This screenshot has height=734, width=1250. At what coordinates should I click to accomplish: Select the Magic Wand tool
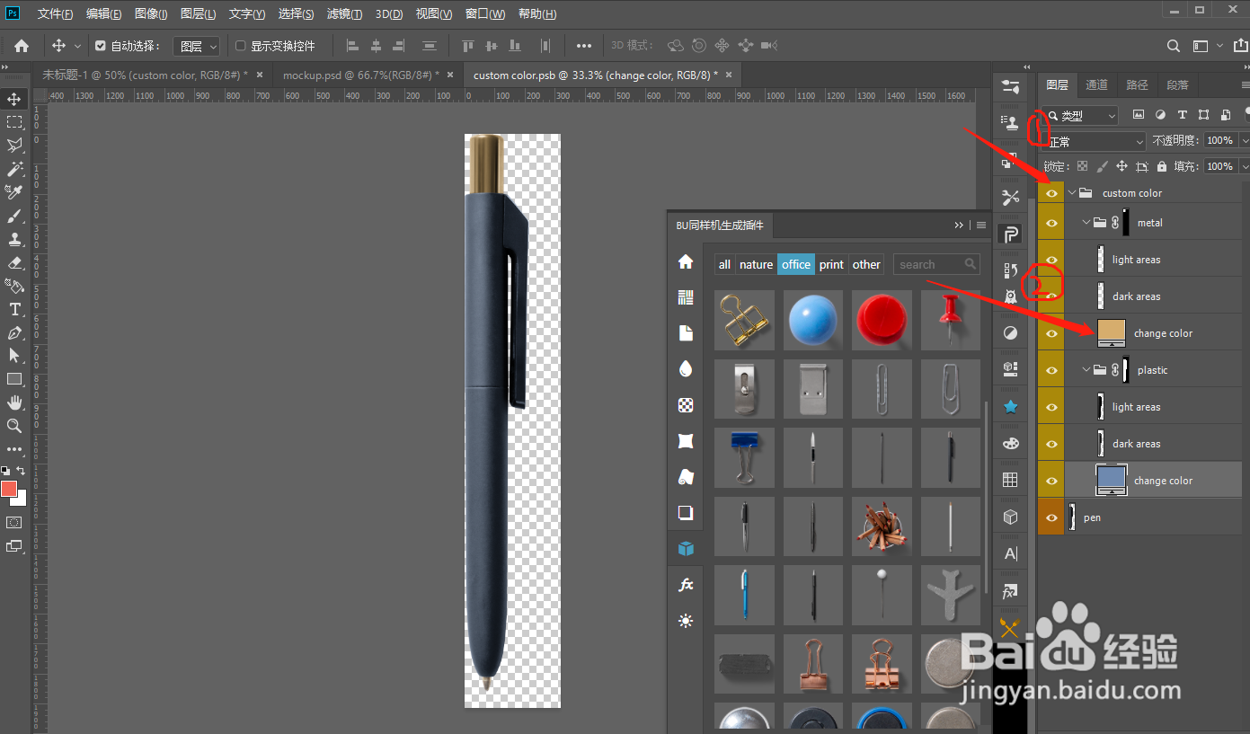point(14,169)
